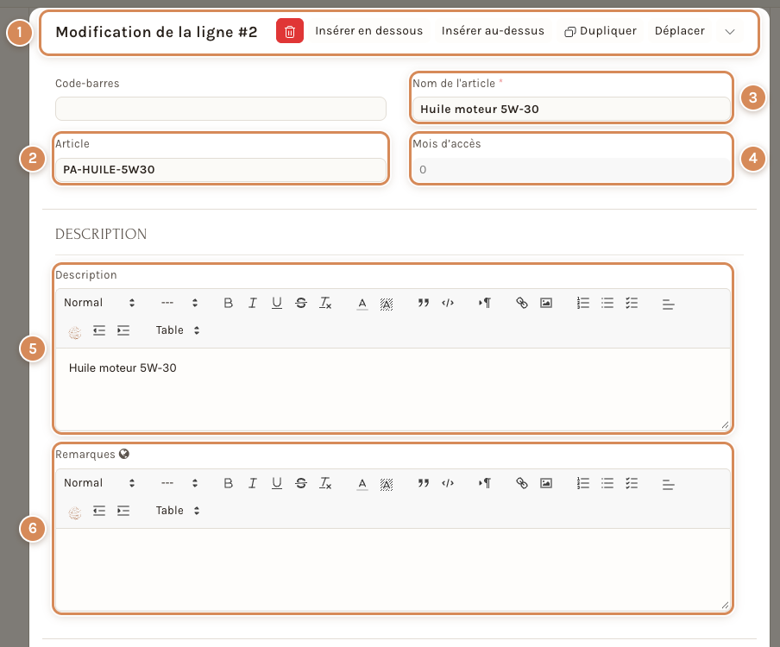Click into the Remarques text area
Screen dimensions: 780x647
pyautogui.click(x=393, y=569)
